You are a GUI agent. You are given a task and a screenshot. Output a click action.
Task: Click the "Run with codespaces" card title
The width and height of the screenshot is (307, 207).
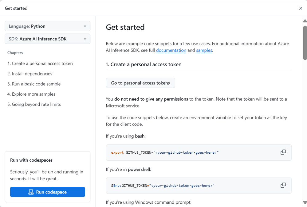pyautogui.click(x=31, y=160)
